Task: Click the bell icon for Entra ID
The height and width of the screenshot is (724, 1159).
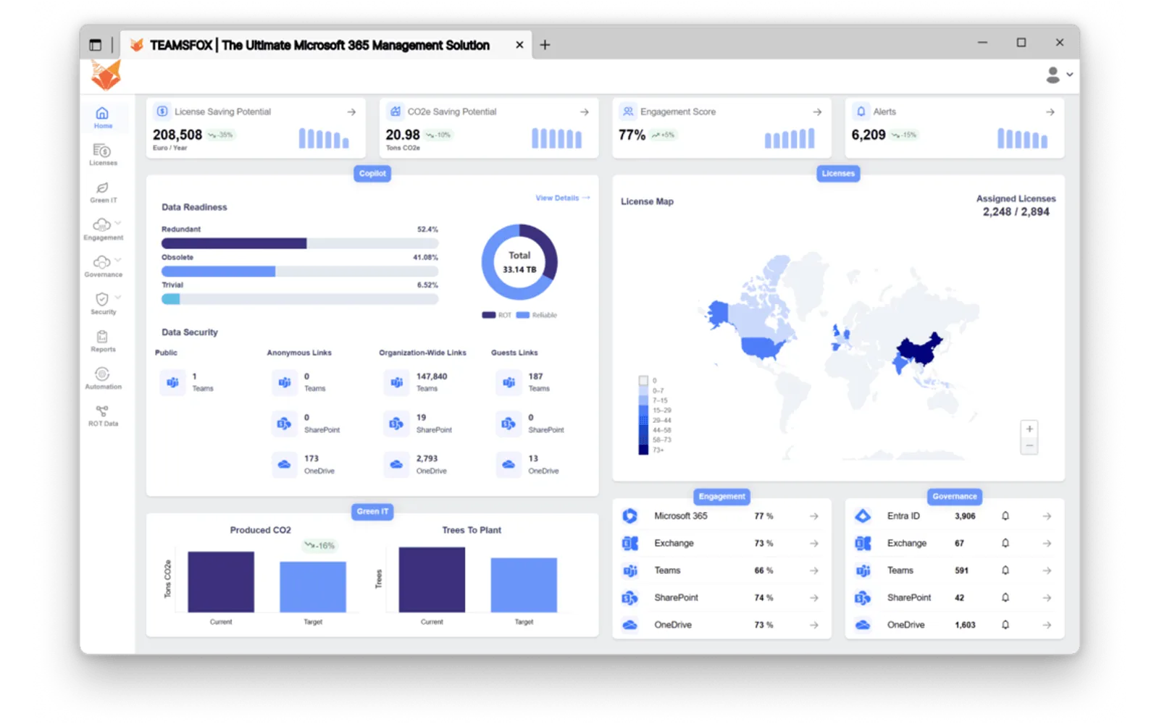Action: (1005, 516)
